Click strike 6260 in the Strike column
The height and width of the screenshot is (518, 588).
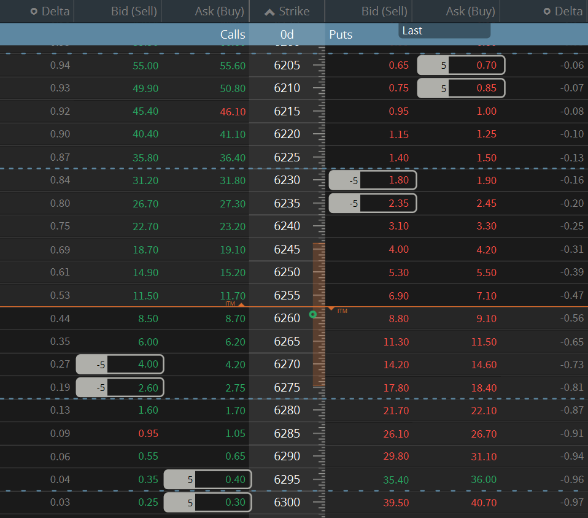tap(287, 318)
